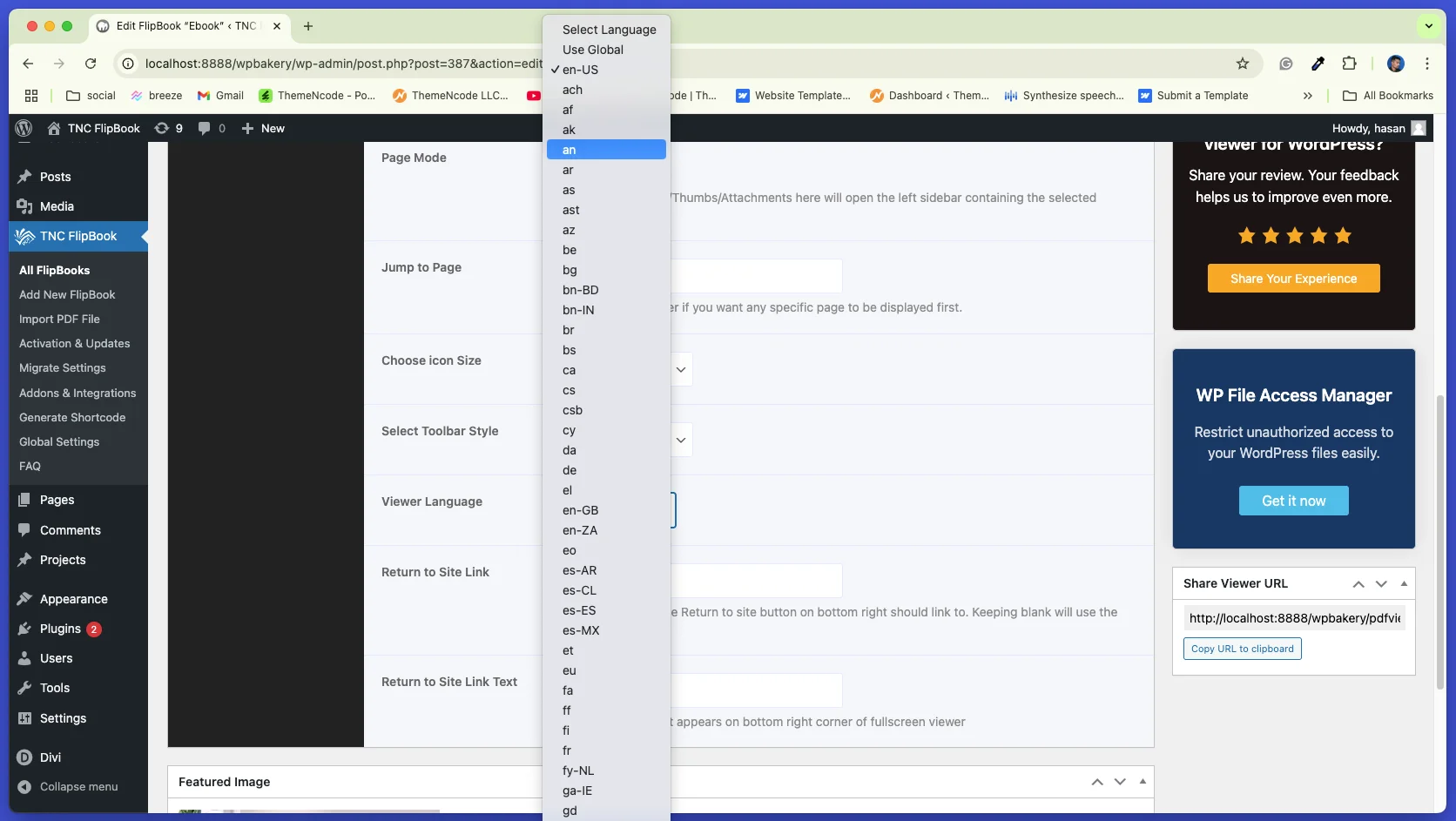Click the Grammarly extension icon in the toolbar
Viewport: 1456px width, 821px height.
pyautogui.click(x=1285, y=64)
